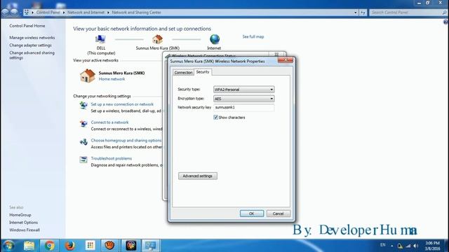Image resolution: width=449 pixels, height=252 pixels.
Task: Click the refresh button beside address bar
Action: click(x=363, y=13)
